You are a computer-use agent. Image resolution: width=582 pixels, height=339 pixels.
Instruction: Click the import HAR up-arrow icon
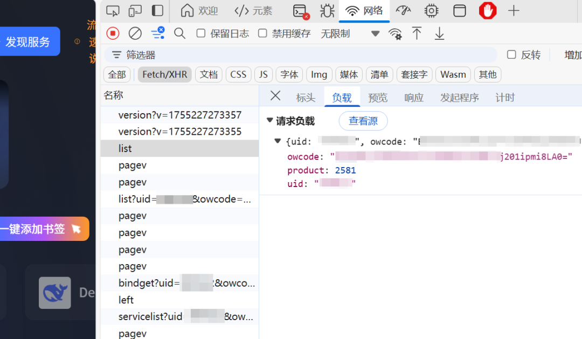[417, 33]
